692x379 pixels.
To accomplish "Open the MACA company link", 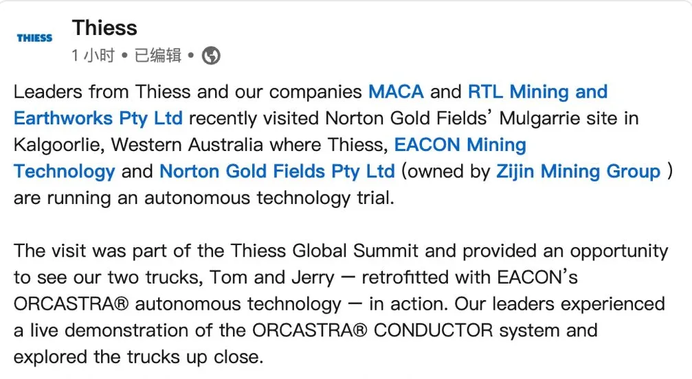I will coord(396,92).
